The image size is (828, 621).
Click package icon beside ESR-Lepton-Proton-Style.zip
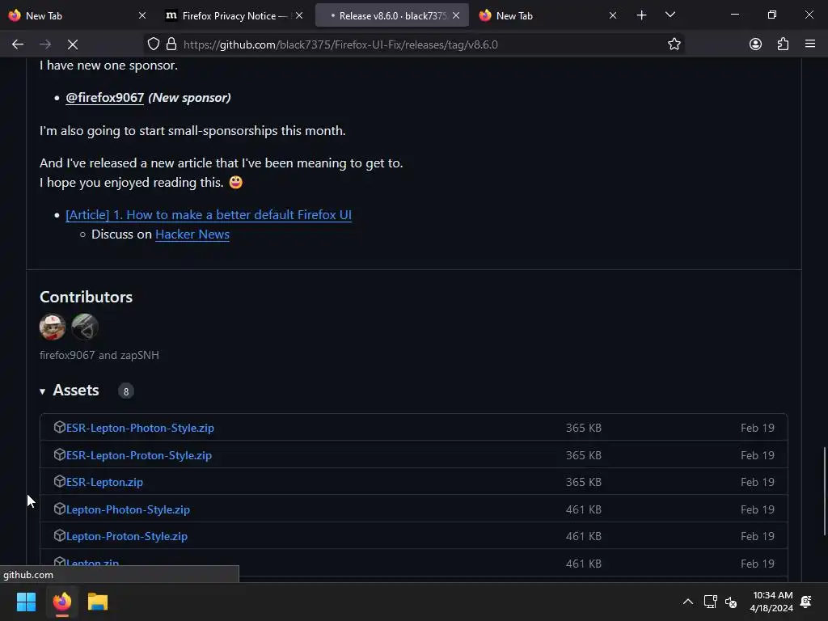(x=59, y=454)
